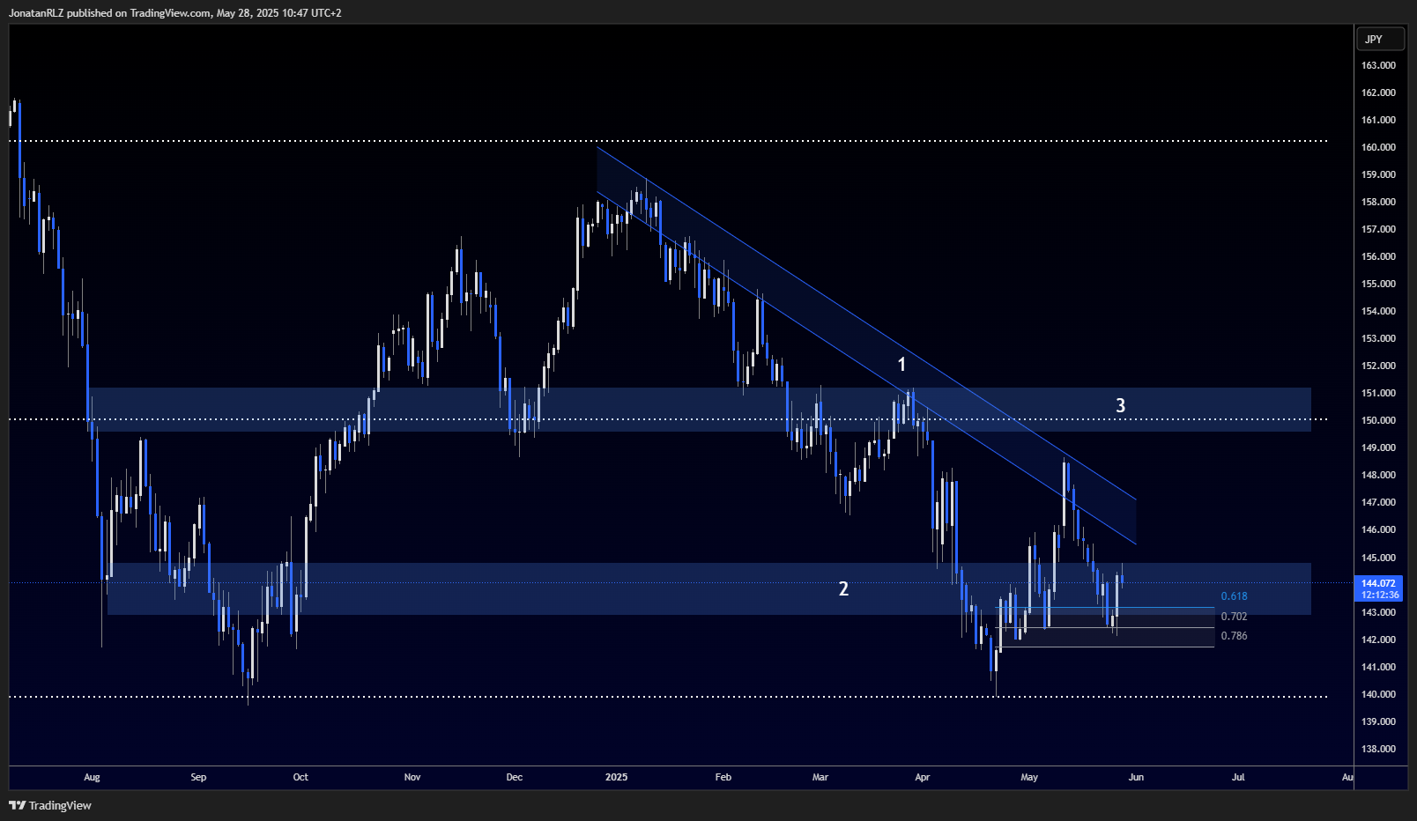Click the Aug label on time axis
This screenshot has height=821, width=1417.
point(92,777)
